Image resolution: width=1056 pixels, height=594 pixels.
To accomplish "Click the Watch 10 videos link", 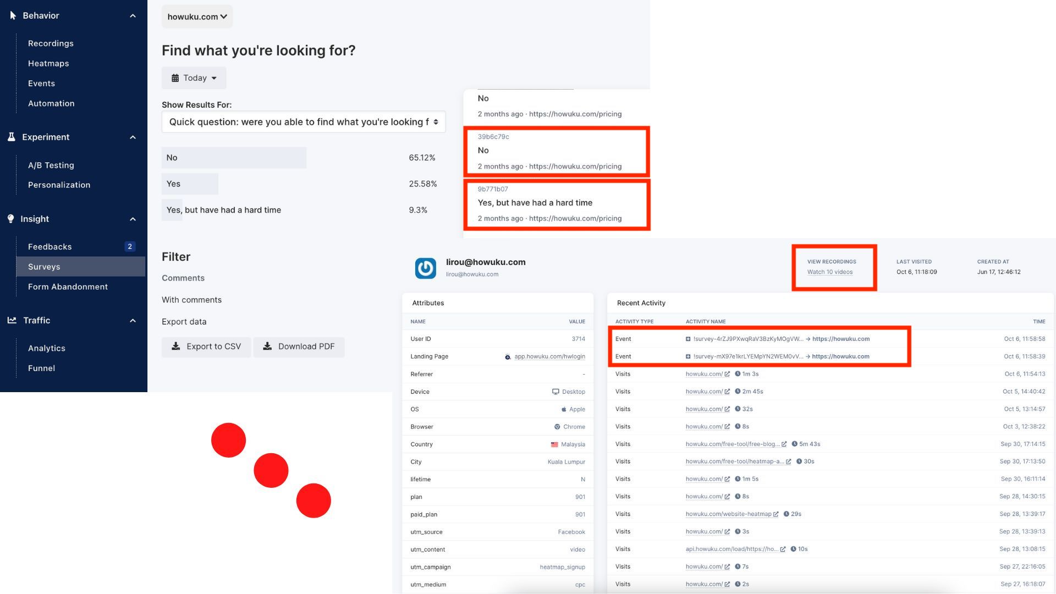I will 829,272.
